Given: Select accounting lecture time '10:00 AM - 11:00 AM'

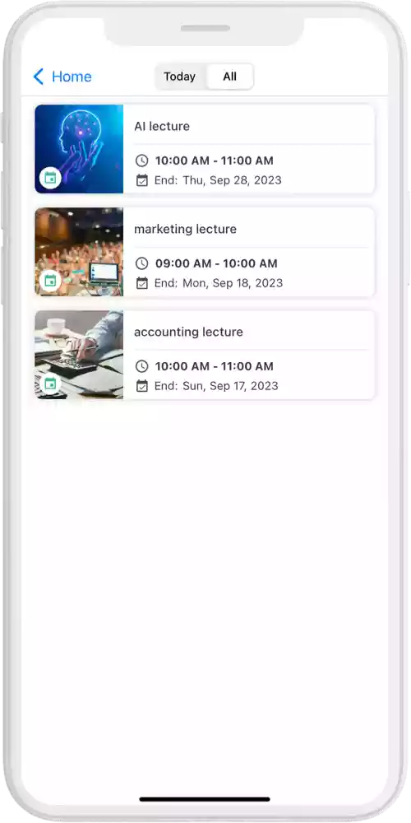Looking at the screenshot, I should 215,366.
